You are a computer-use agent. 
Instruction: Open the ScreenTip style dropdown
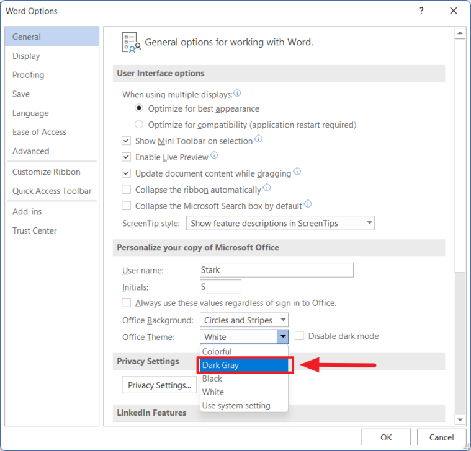tap(280, 223)
